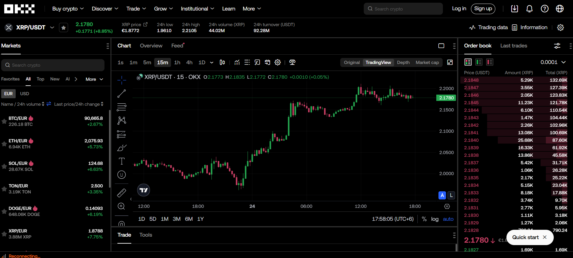The image size is (573, 258).
Task: Open the Learn link
Action: (229, 9)
